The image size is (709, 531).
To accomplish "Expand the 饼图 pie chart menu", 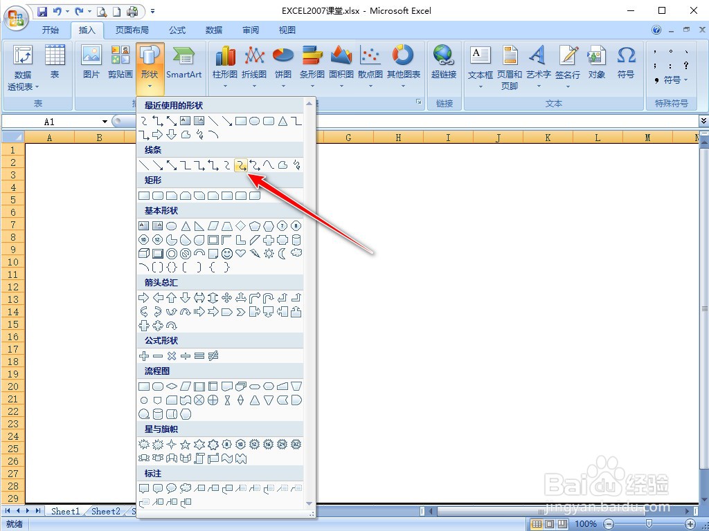I will [283, 67].
